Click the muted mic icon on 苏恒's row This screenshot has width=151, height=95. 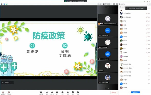point(147,21)
